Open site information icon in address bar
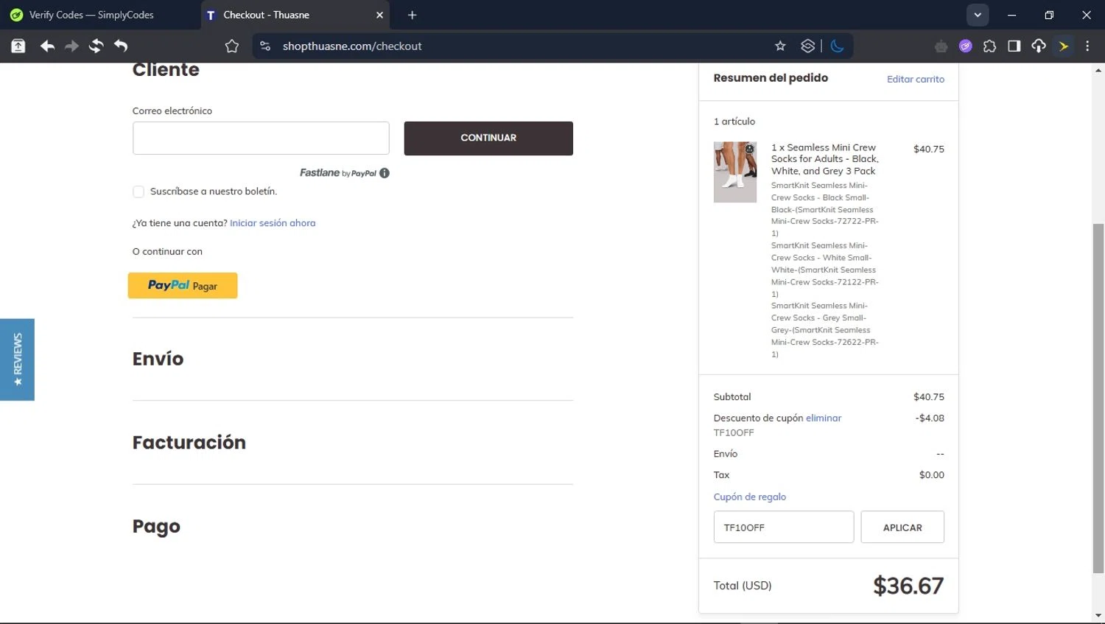 pos(265,46)
